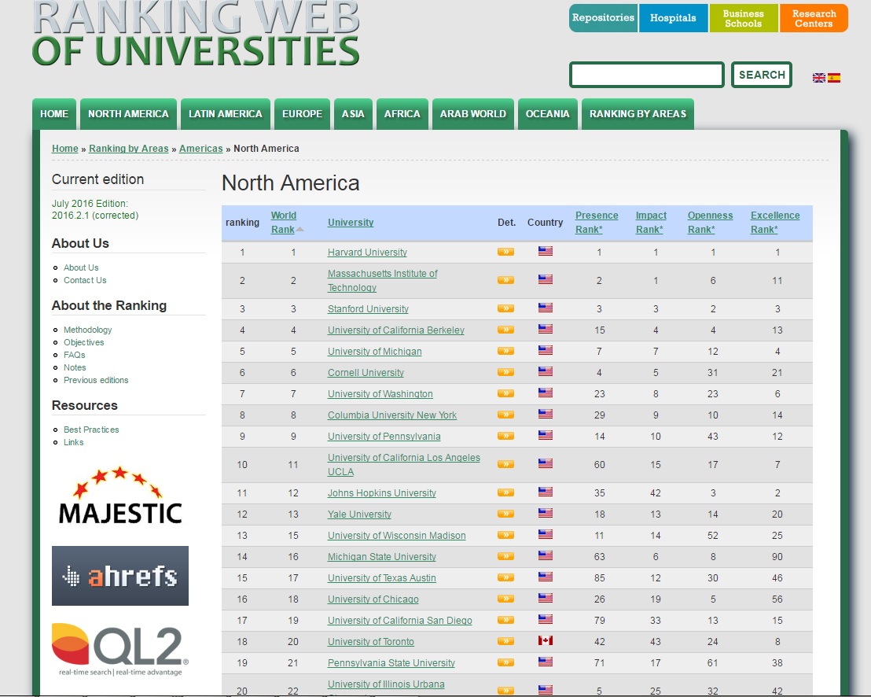This screenshot has width=871, height=697.
Task: Follow the Ranking by Areas breadcrumb link
Action: pos(128,149)
